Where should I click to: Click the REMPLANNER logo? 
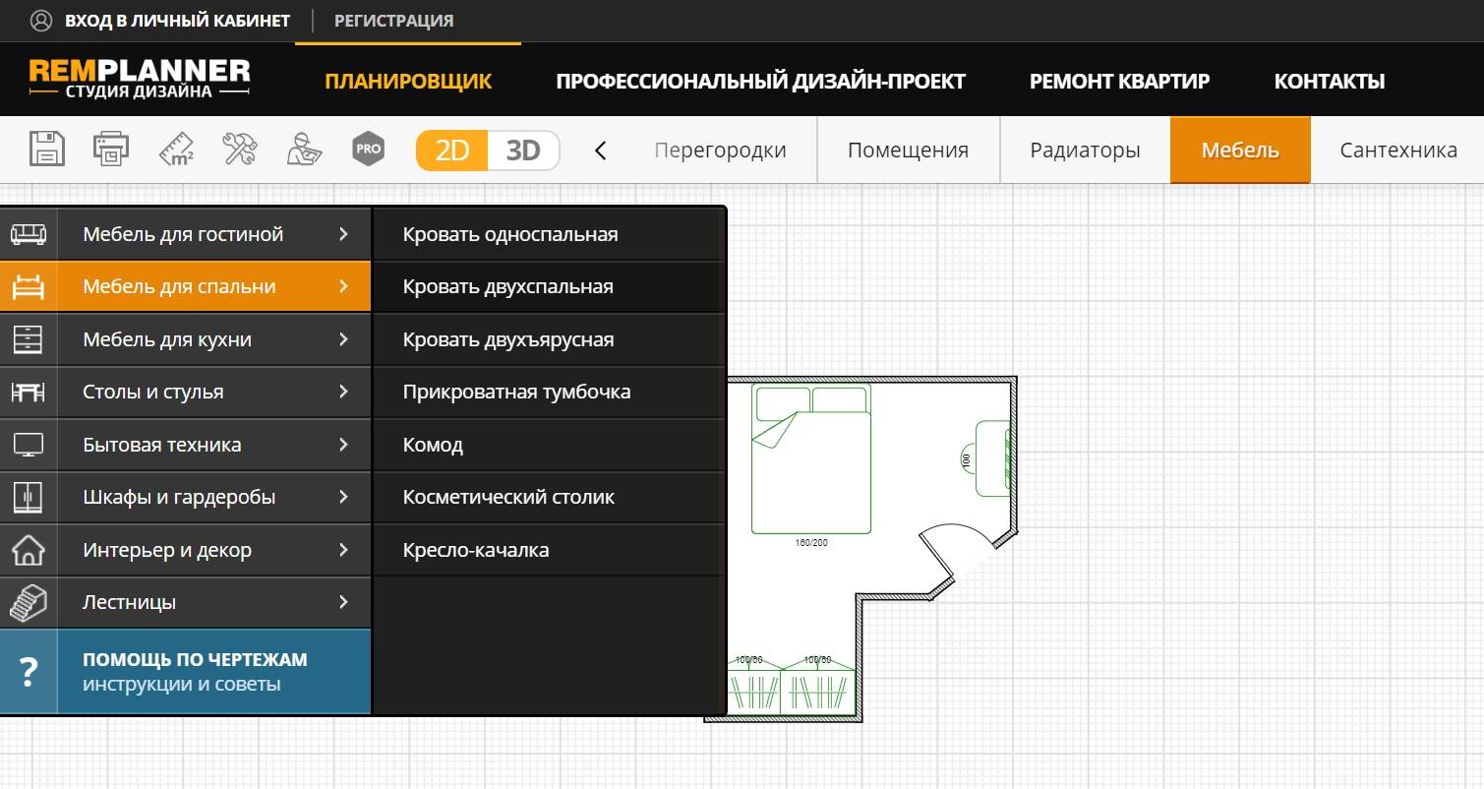pos(140,79)
